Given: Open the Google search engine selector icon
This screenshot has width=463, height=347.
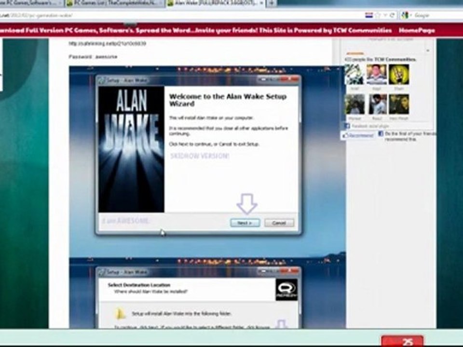Looking at the screenshot, I should [x=405, y=15].
